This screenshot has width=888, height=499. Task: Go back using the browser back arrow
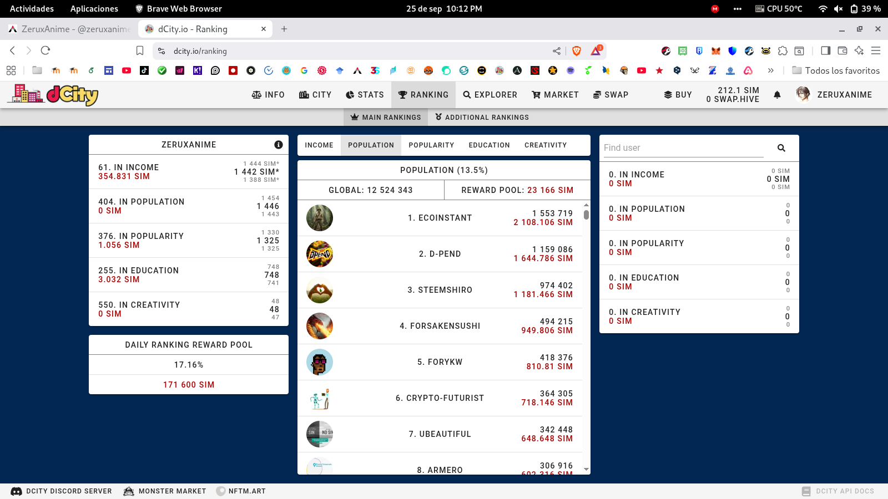coord(12,50)
